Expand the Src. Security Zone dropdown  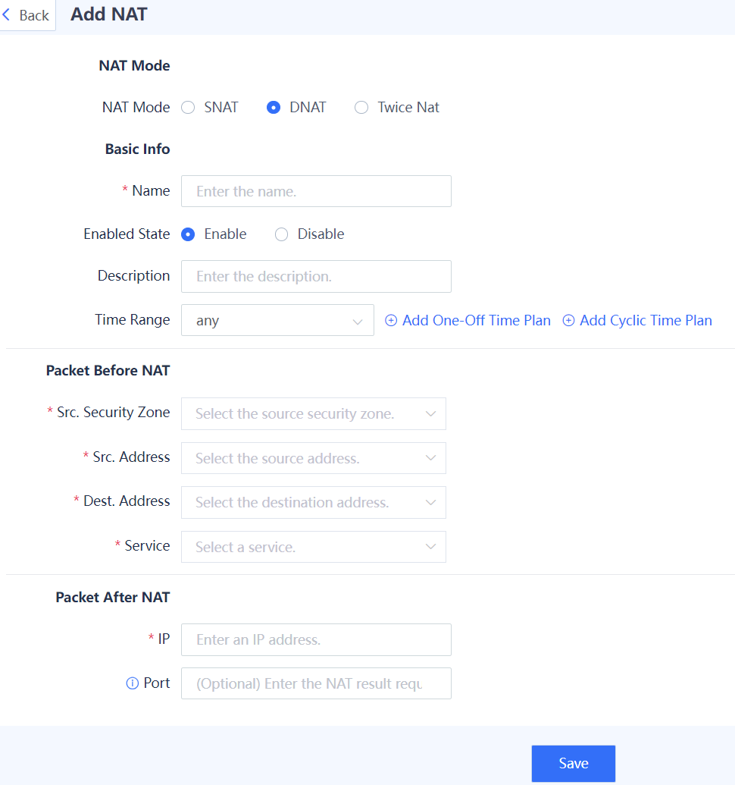pos(314,413)
